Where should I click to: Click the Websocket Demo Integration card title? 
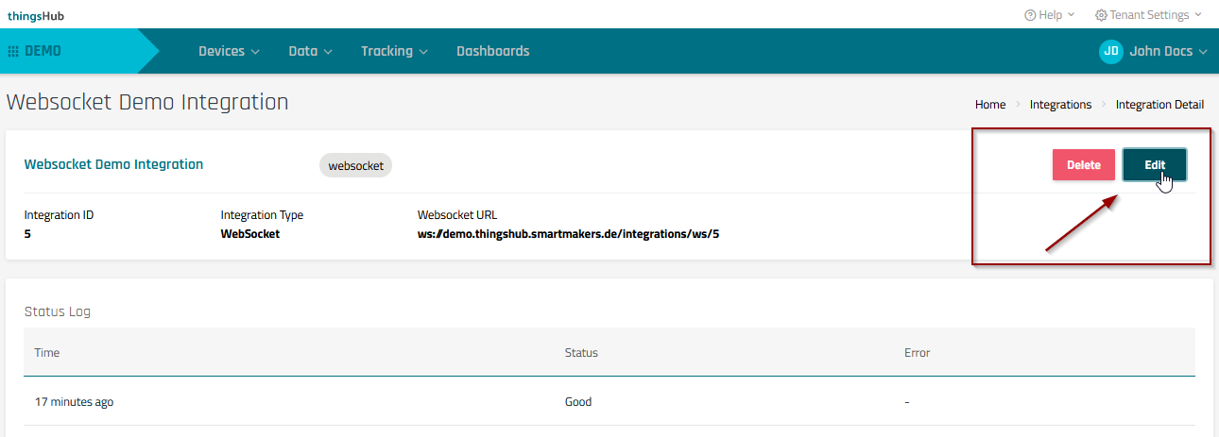(113, 164)
